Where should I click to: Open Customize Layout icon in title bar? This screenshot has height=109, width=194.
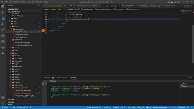pos(179,2)
